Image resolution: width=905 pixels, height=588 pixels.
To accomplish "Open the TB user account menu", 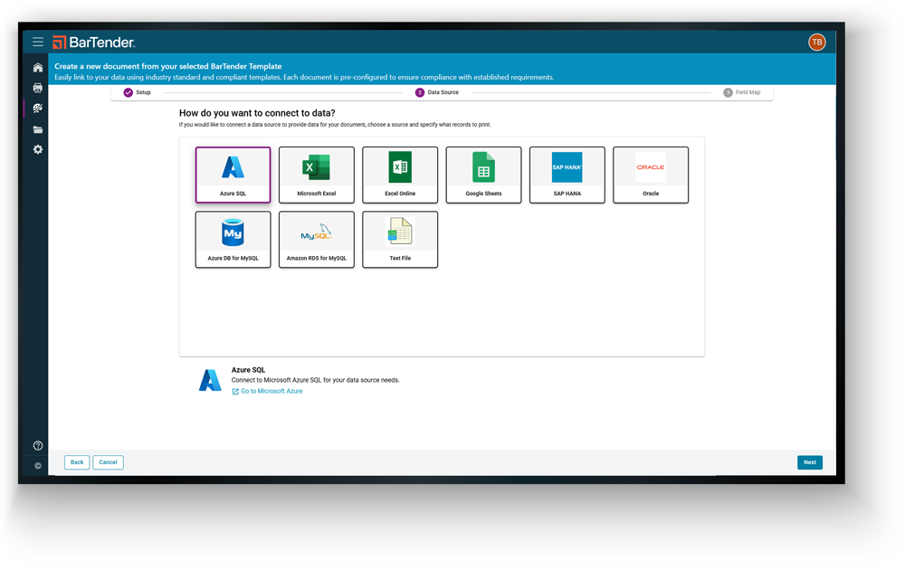I will (x=816, y=42).
